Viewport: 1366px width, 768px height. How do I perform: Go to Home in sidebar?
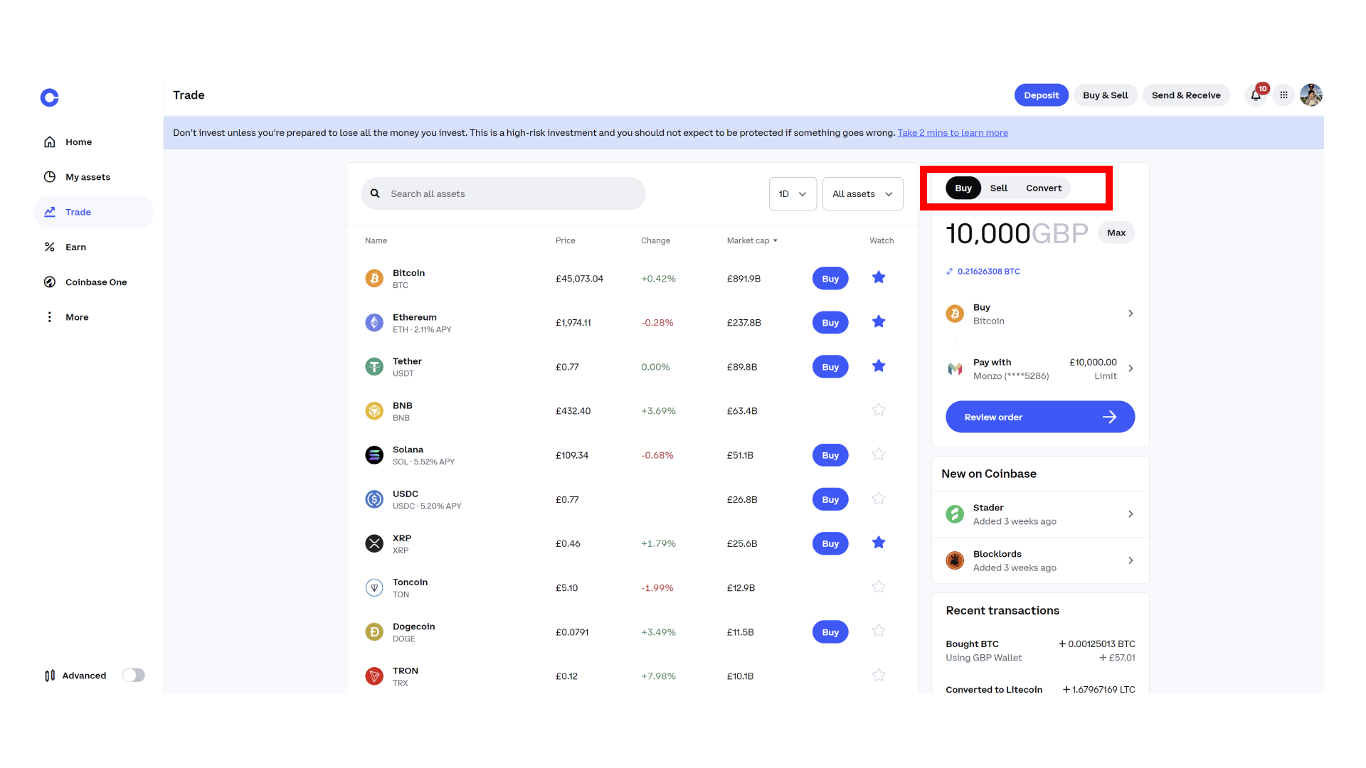(93, 142)
